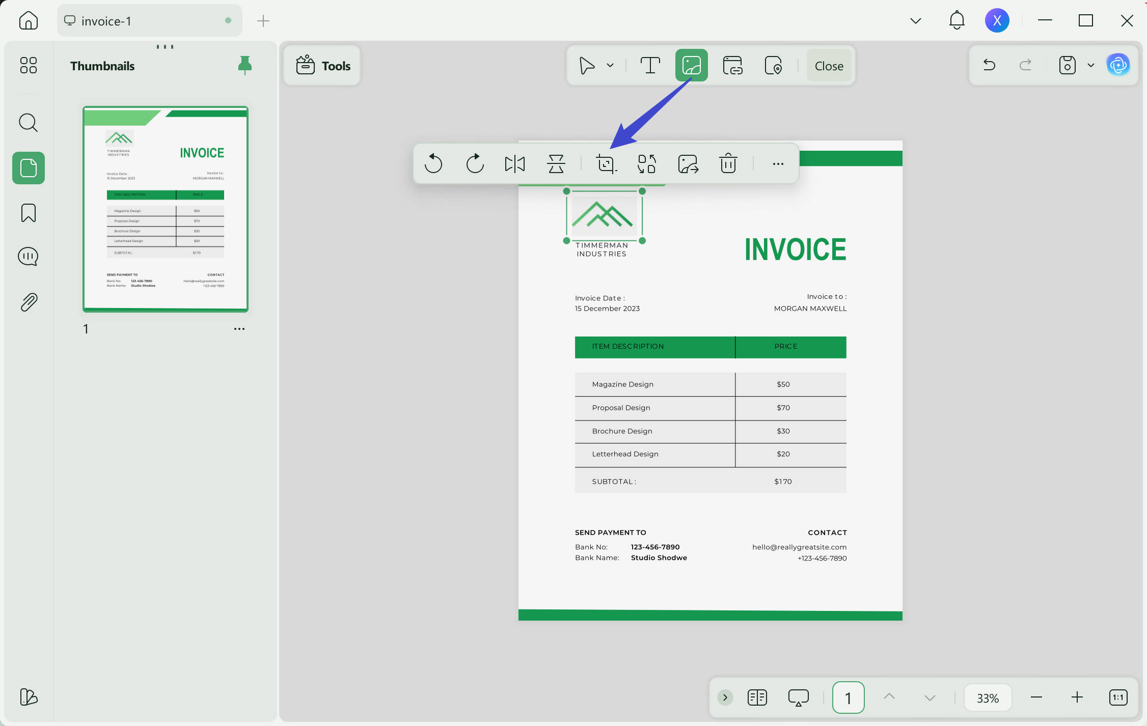This screenshot has height=726, width=1147.
Task: Flip image vertically
Action: point(556,164)
